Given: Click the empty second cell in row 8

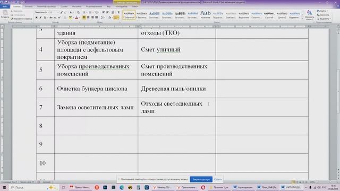Looking at the screenshot, I should 96,126.
